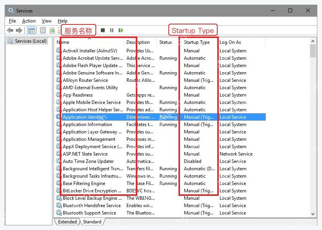Click the gear icon of Block Level Backup Engine

(x=59, y=198)
